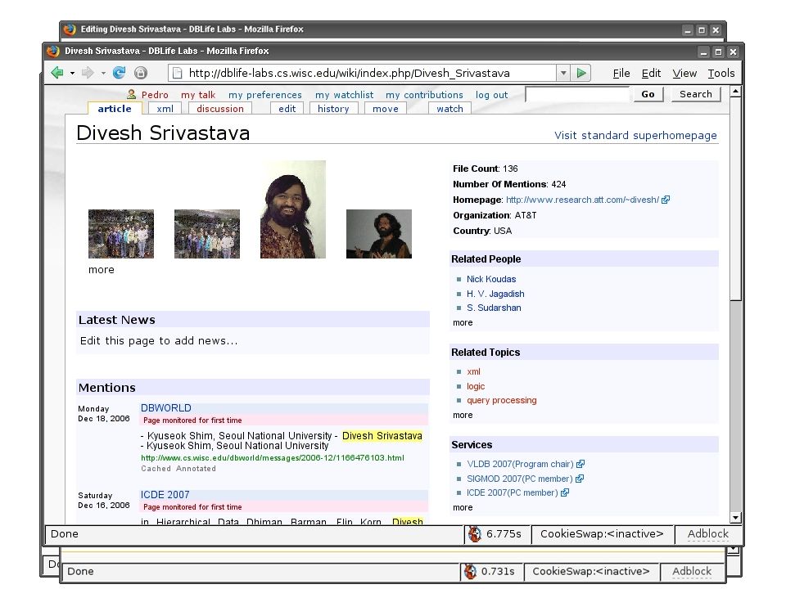
Task: Click the watch tab
Action: (449, 109)
